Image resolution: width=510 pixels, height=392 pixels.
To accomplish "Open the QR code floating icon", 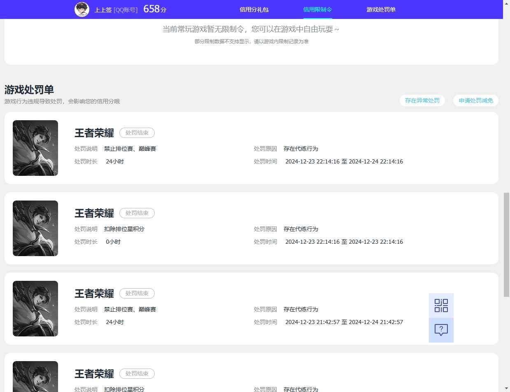I will click(441, 306).
